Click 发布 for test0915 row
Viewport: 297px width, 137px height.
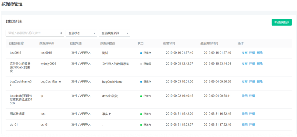click(244, 53)
